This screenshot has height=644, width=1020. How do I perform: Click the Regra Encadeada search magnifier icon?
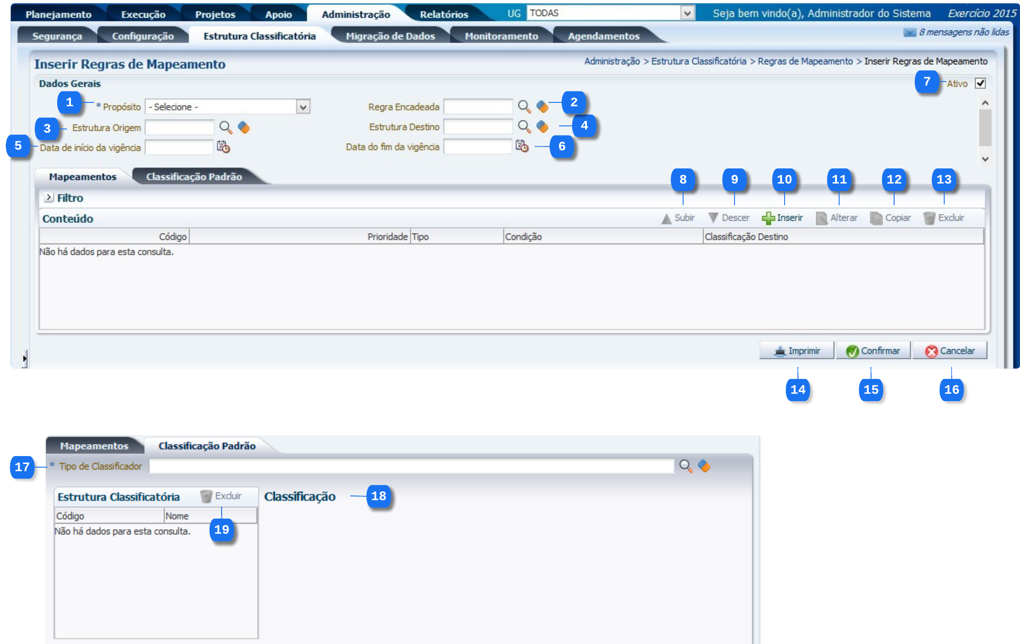[524, 107]
